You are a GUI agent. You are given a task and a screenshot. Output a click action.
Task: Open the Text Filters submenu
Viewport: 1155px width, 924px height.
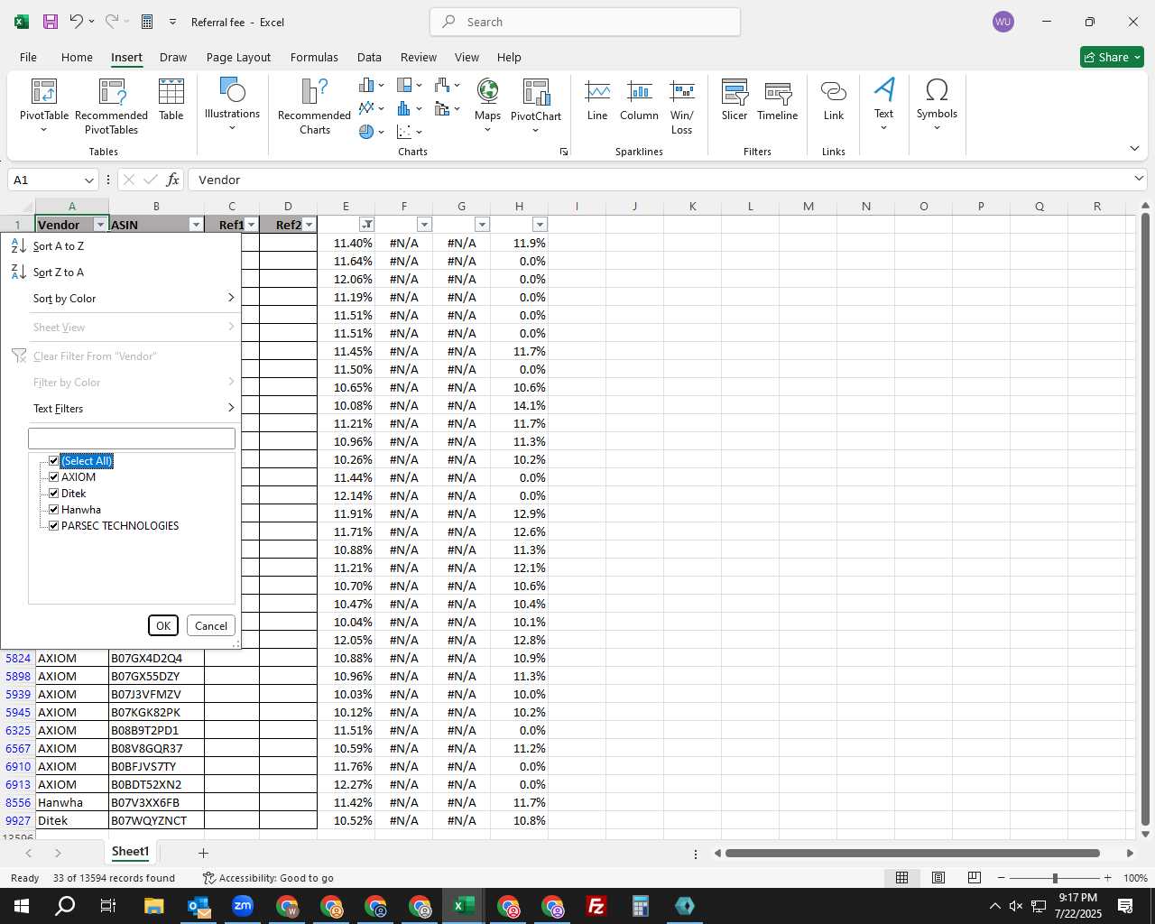click(x=121, y=409)
